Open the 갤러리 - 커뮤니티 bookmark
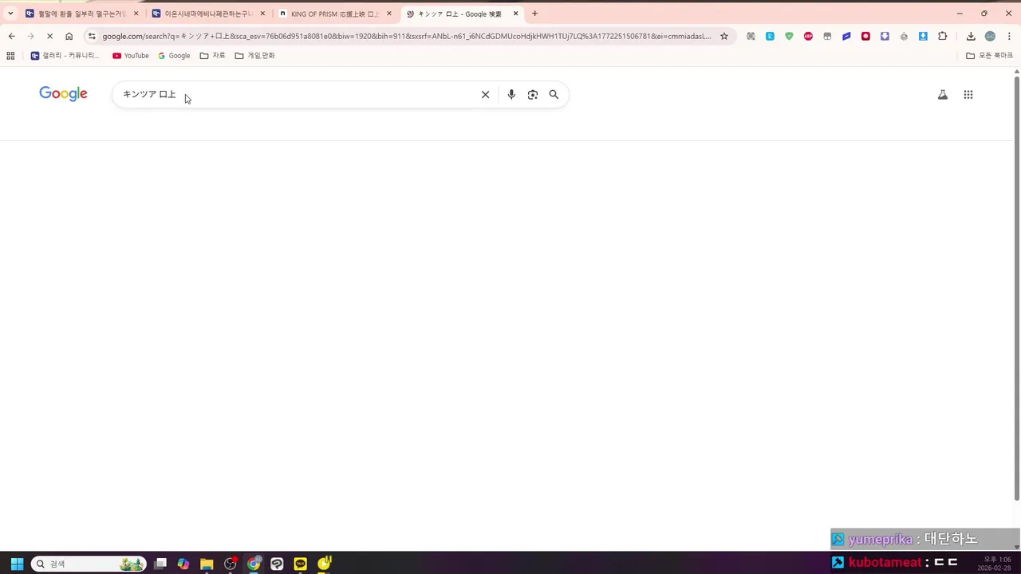Viewport: 1021px width, 574px height. click(65, 56)
